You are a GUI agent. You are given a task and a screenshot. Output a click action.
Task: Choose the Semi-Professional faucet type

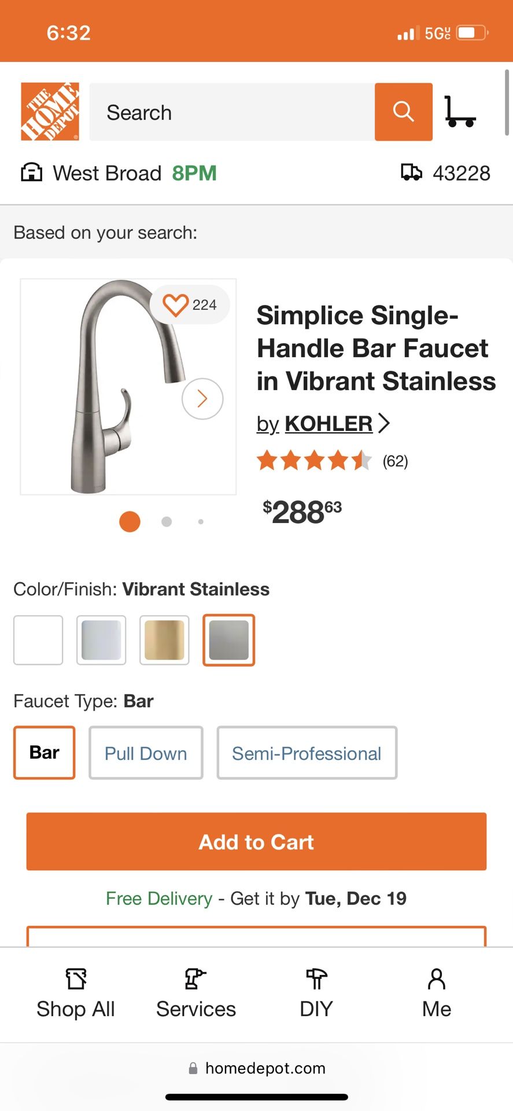(x=307, y=753)
